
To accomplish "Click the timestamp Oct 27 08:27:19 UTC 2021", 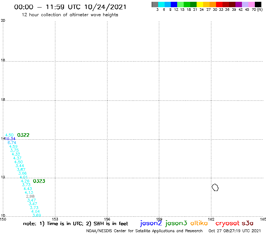I will click(235, 231).
